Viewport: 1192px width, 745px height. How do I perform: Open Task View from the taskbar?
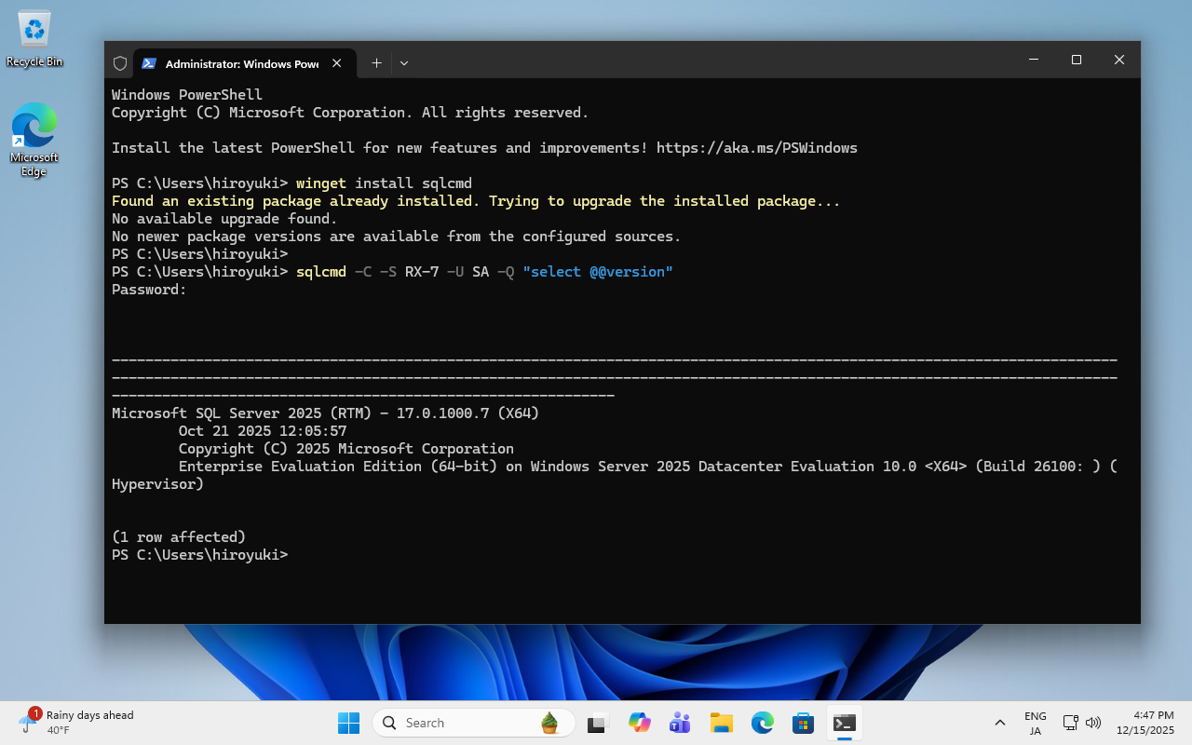[598, 723]
